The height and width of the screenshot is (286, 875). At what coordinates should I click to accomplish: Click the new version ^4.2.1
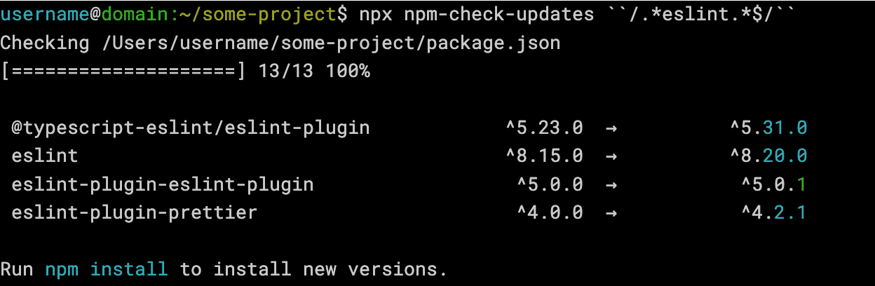tap(774, 212)
